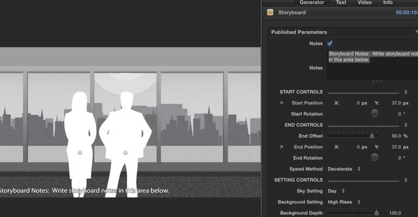Open the Generator tab
This screenshot has height=217, width=418.
312,2
